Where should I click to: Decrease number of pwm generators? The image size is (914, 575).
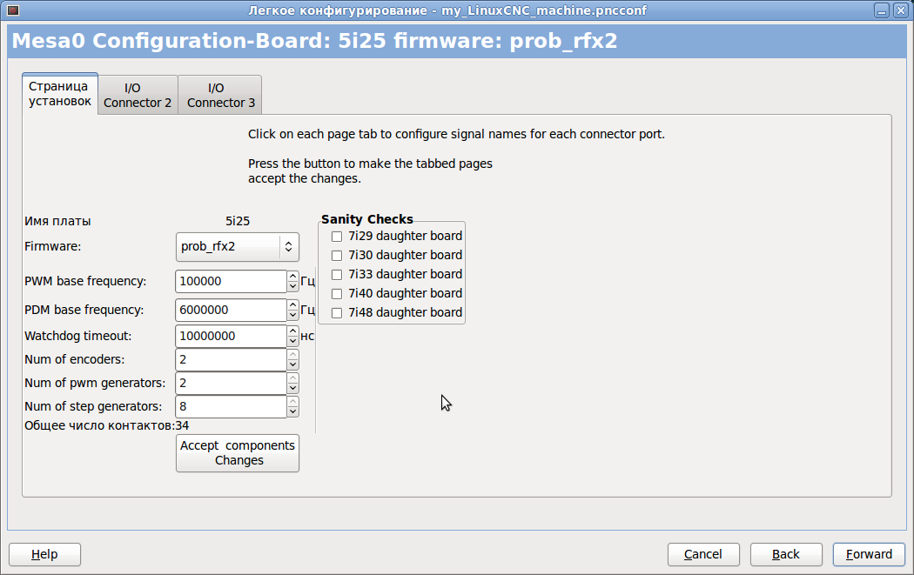coord(292,388)
